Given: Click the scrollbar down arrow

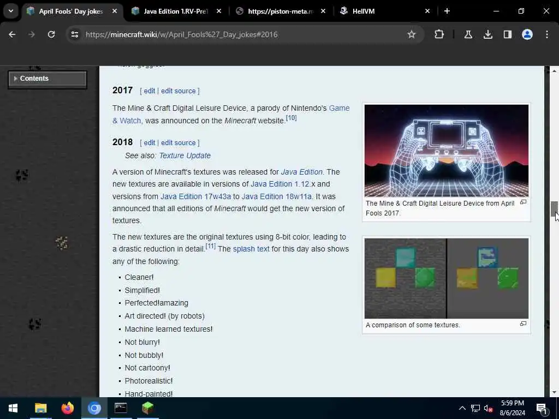Looking at the screenshot, I should pos(554,392).
